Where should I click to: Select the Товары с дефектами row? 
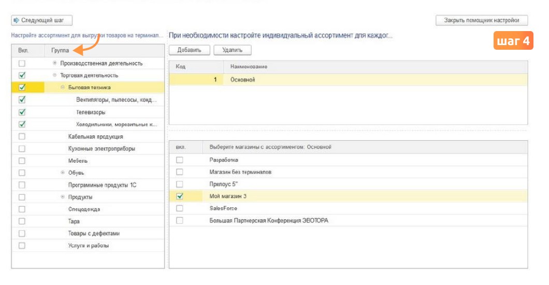point(88,234)
